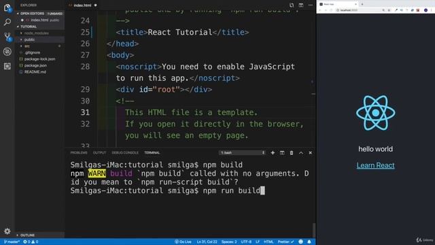The width and height of the screenshot is (435, 245).
Task: Expand the src folder
Action: (27, 46)
